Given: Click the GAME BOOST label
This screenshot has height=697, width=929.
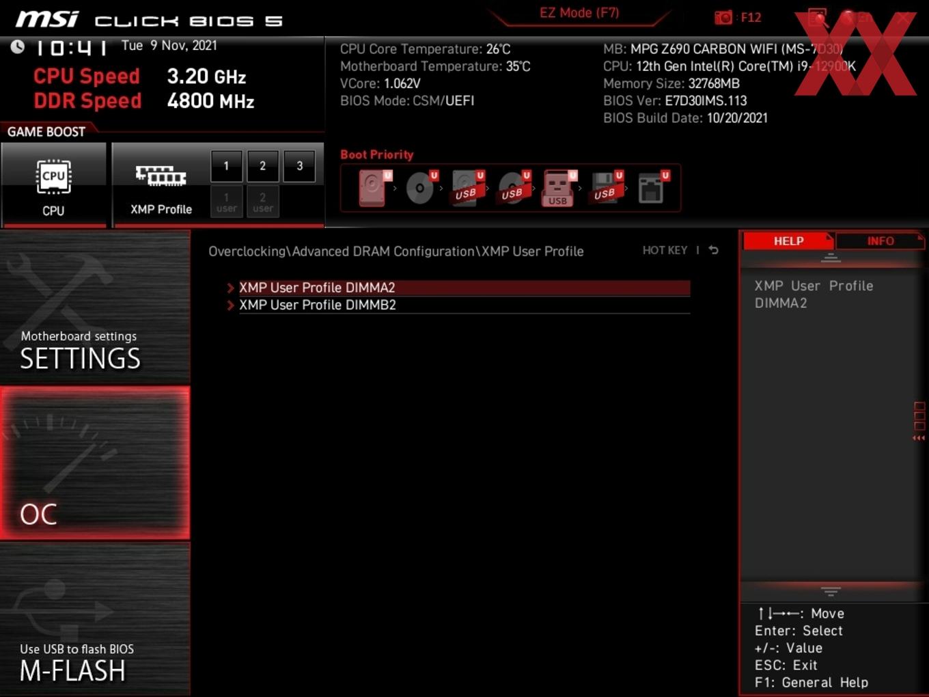Looking at the screenshot, I should pos(46,132).
